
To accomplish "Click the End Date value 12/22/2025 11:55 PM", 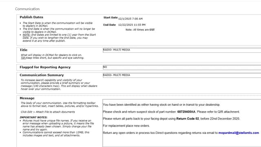I will (132, 25).
